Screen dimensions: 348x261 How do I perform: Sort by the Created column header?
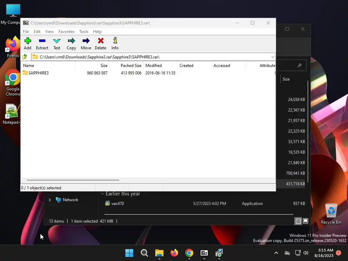[x=194, y=66]
